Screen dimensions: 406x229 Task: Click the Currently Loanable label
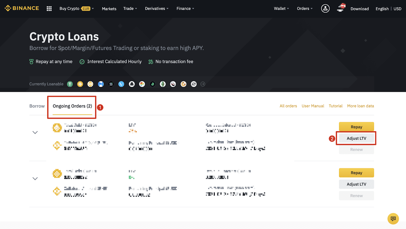coord(46,84)
